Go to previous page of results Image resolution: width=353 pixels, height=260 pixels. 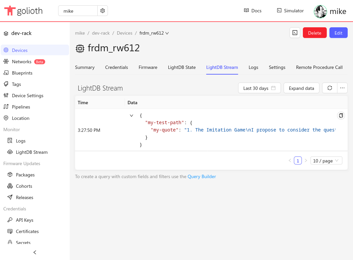click(x=290, y=161)
